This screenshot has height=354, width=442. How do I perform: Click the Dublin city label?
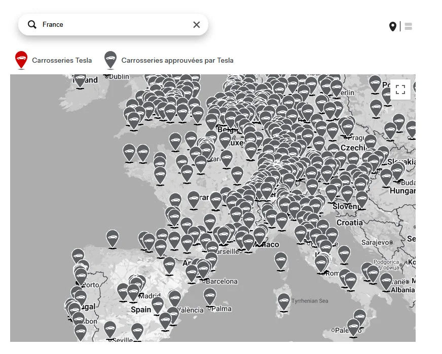click(x=119, y=77)
